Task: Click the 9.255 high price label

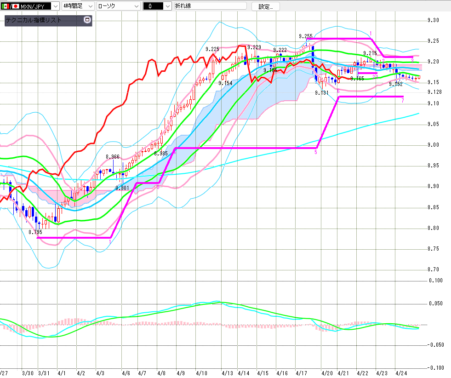Action: point(306,36)
